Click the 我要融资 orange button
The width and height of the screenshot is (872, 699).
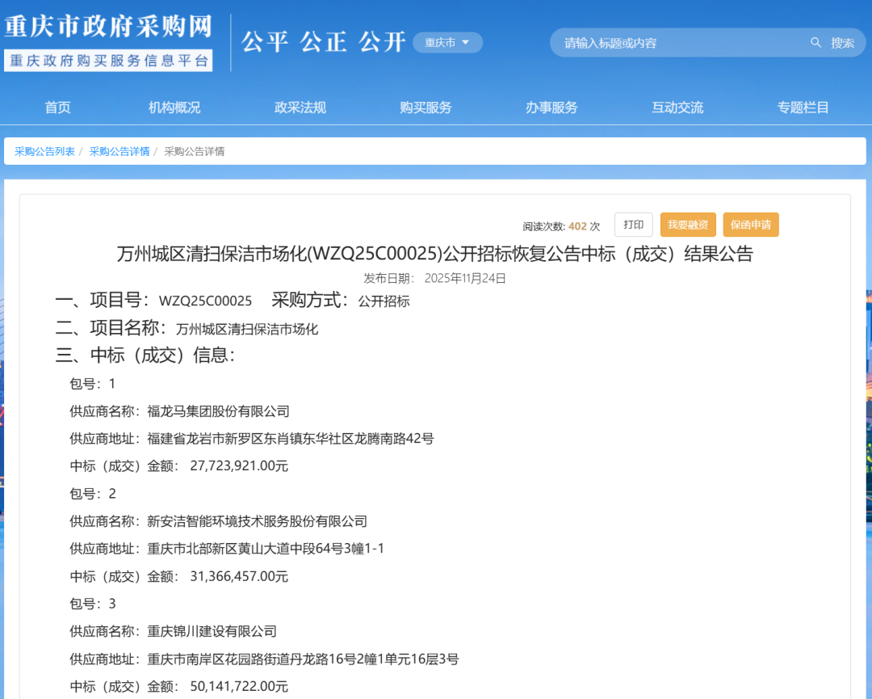coord(688,225)
